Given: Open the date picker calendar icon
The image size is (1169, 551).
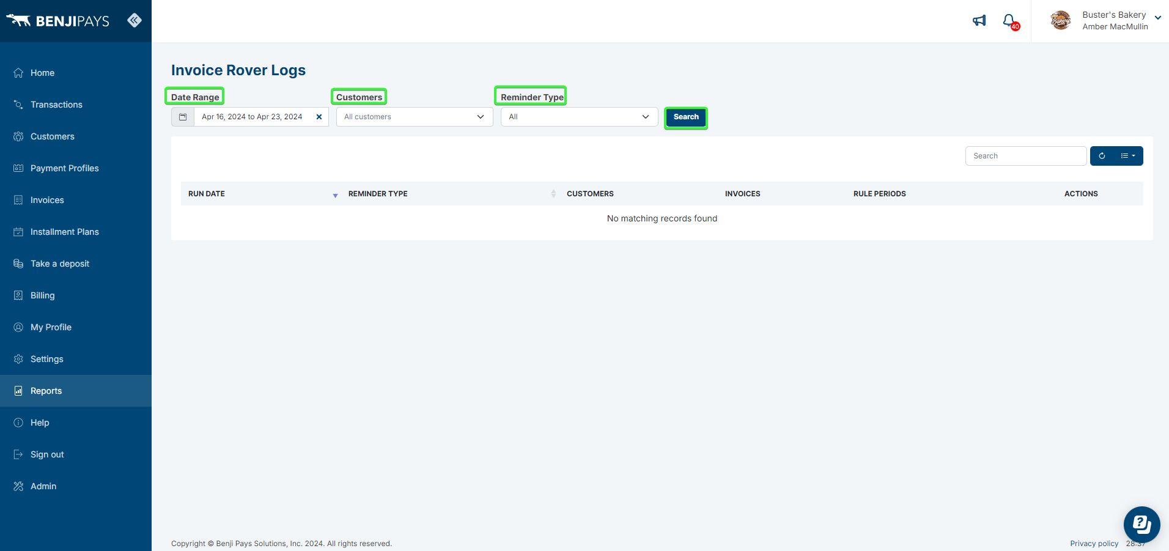Looking at the screenshot, I should pyautogui.click(x=183, y=117).
